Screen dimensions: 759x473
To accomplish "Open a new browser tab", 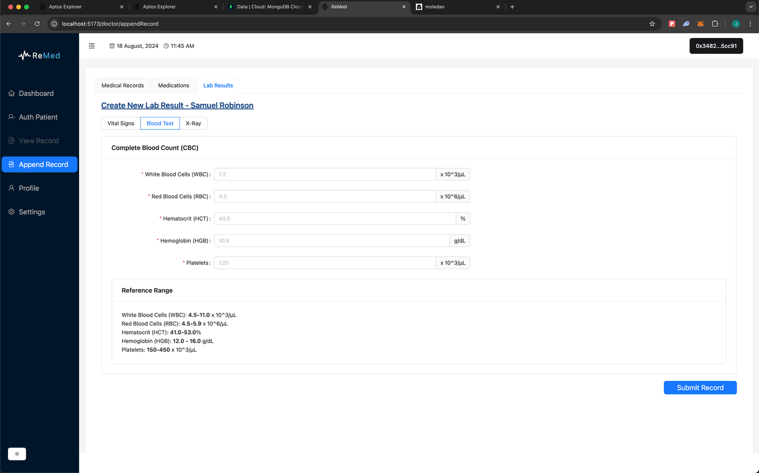I will [x=512, y=7].
